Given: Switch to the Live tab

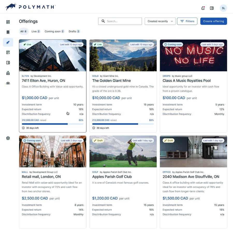Looking at the screenshot, I should (36, 32).
